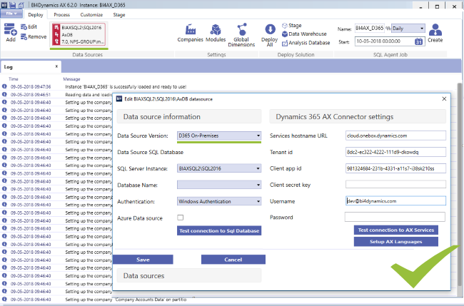Open the Daily schedule dropdown
Viewport: 464px width, 306px height.
tap(408, 29)
